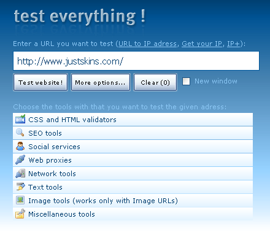Click the Test website! button
Image resolution: width=270 pixels, height=232 pixels.
(40, 82)
